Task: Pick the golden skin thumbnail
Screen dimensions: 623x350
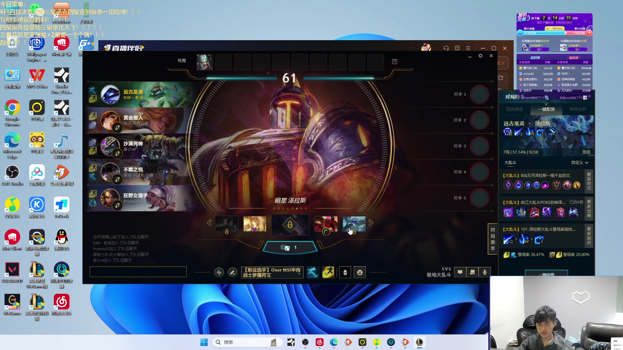Action: 255,224
